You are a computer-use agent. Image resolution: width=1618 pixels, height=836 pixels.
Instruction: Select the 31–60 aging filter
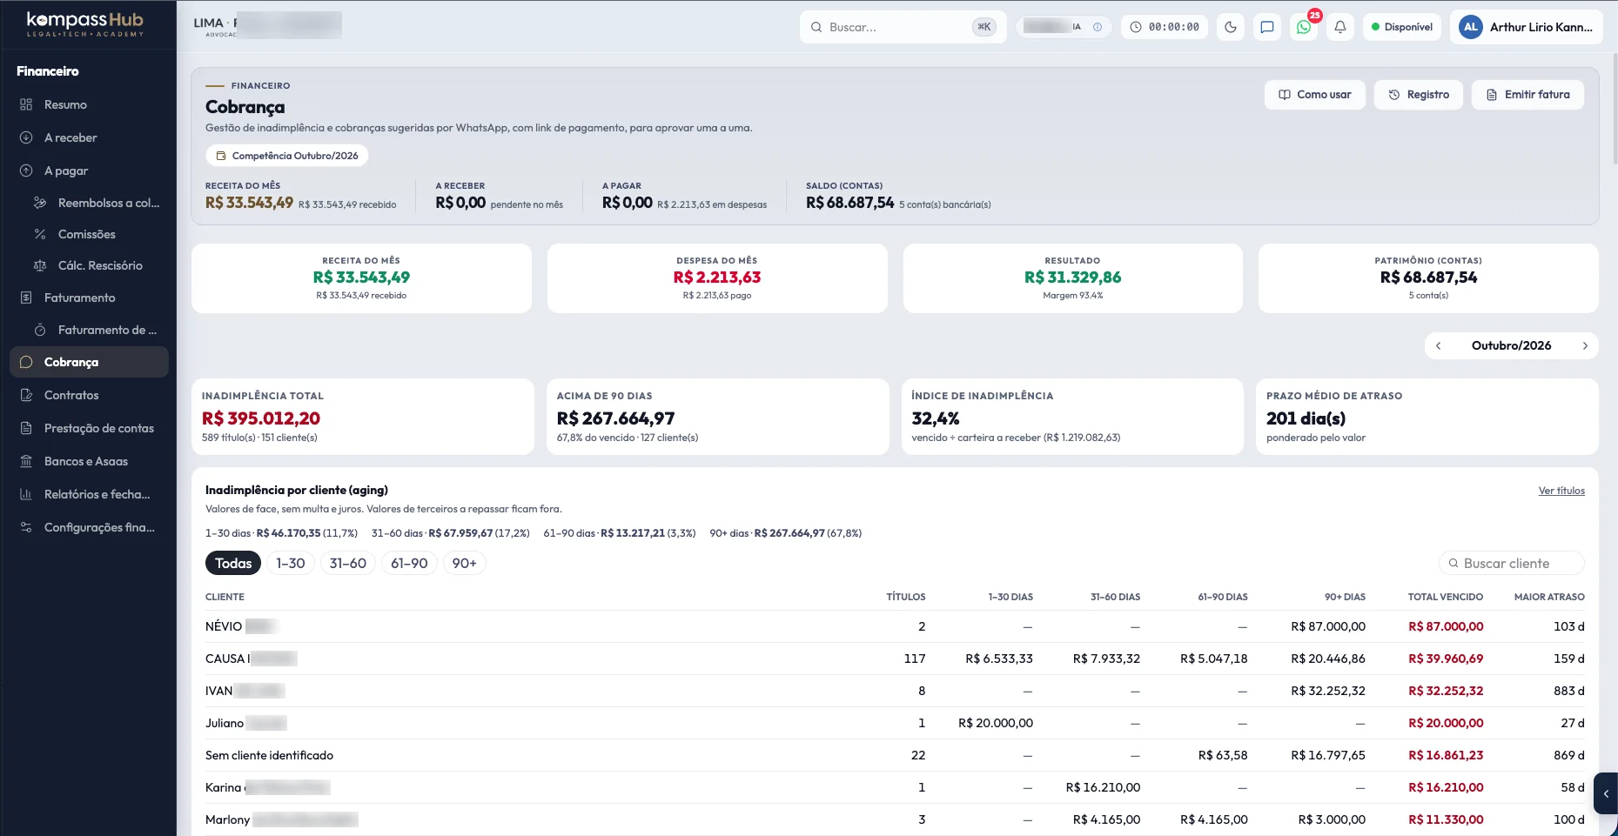coord(348,563)
